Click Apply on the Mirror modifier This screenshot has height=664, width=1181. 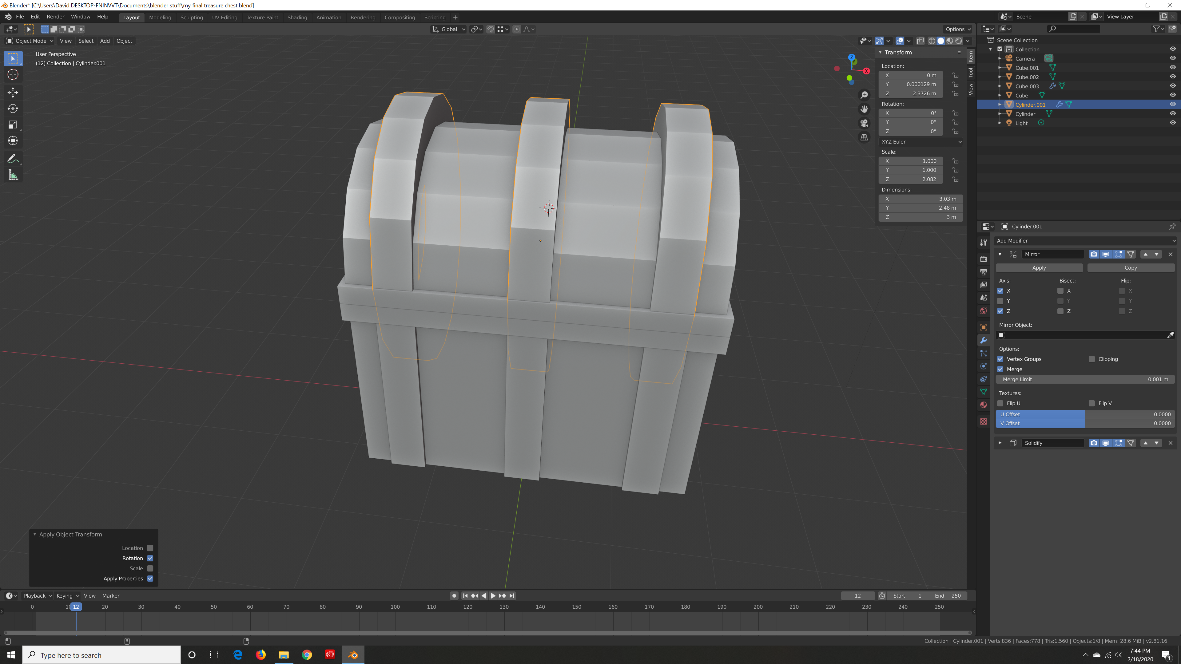pyautogui.click(x=1039, y=268)
